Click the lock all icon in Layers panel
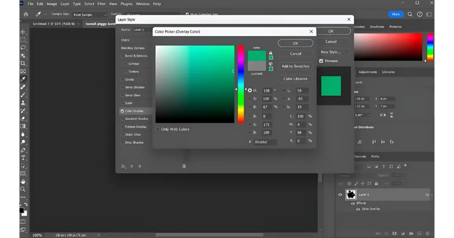This screenshot has height=238, width=454. 376,184
